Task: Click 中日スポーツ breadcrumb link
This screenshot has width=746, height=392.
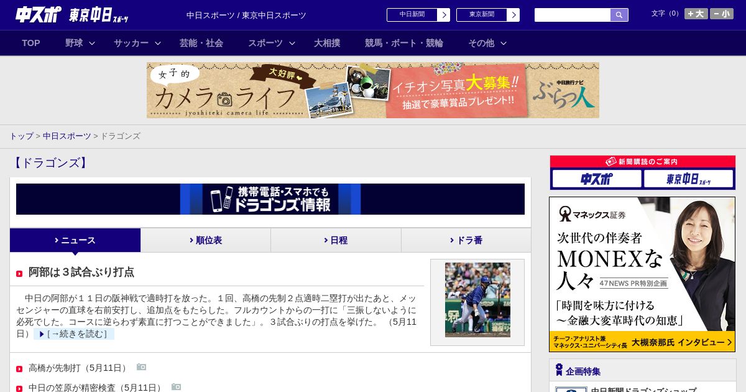Action: pos(67,136)
